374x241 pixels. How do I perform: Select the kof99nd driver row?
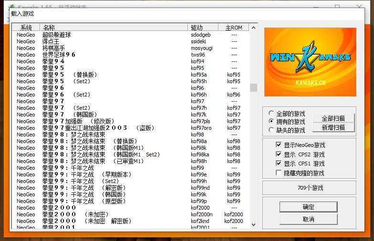pyautogui.click(x=131, y=188)
